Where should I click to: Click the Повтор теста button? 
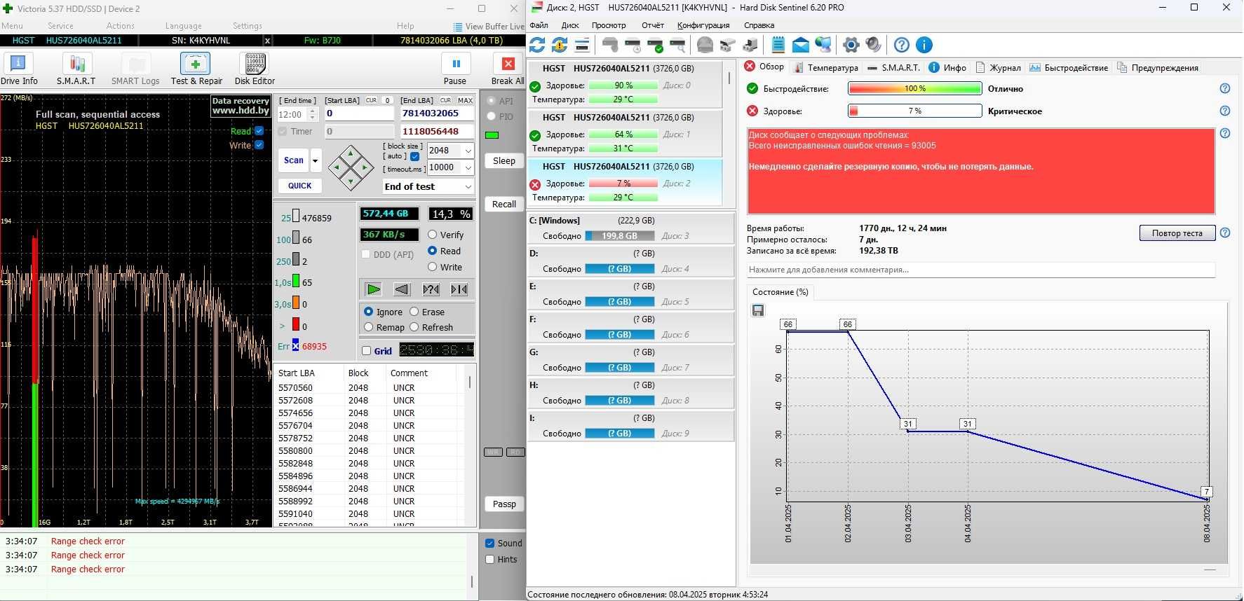click(1177, 233)
